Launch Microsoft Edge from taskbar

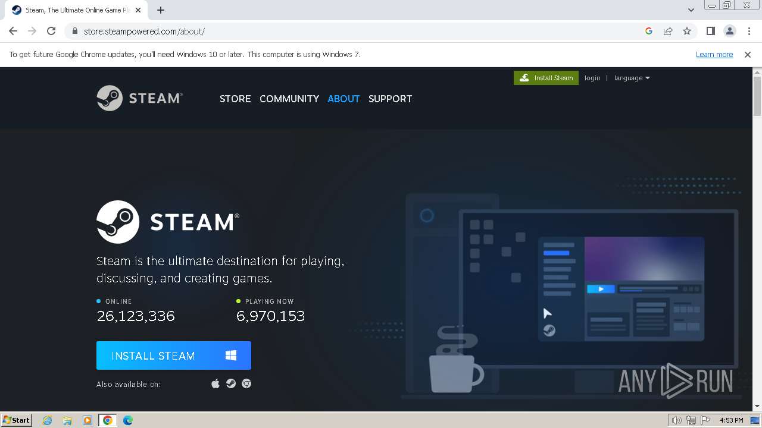(128, 420)
